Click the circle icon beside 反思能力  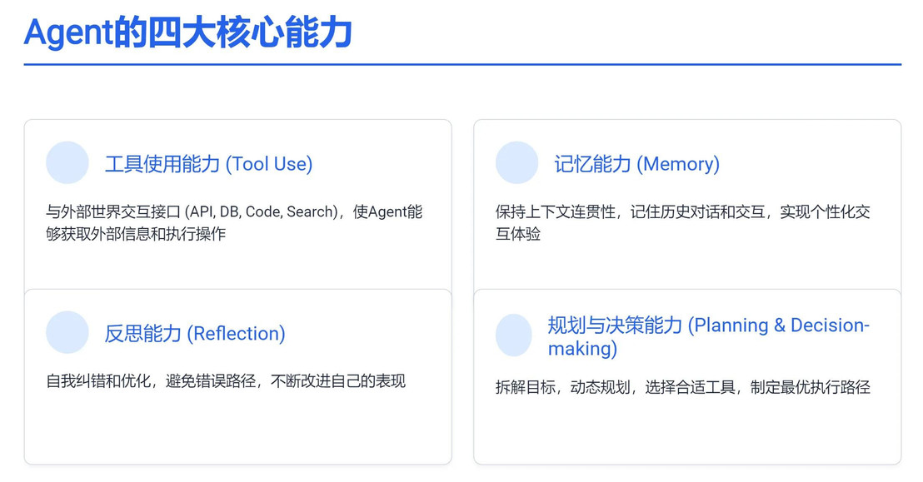tap(67, 332)
